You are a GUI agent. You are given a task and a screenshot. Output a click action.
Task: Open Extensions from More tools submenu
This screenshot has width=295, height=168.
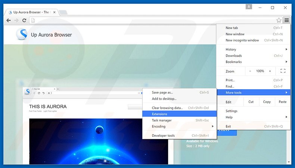(180, 114)
